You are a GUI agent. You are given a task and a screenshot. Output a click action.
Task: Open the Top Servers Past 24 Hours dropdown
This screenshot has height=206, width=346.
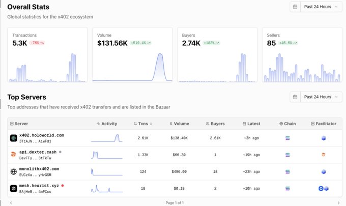[315, 97]
